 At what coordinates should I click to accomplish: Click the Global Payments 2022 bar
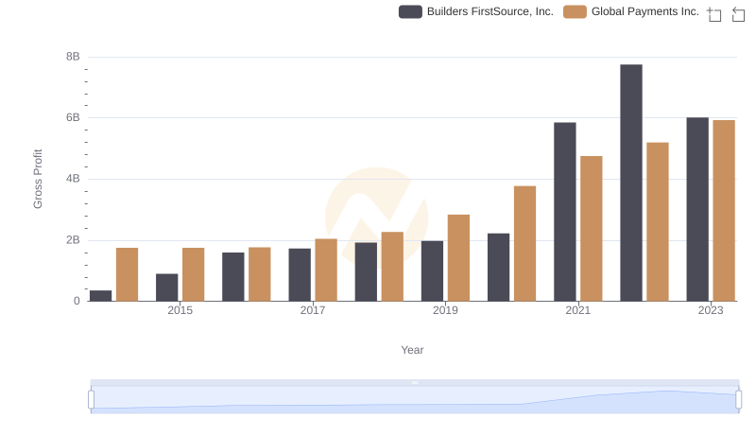658,222
